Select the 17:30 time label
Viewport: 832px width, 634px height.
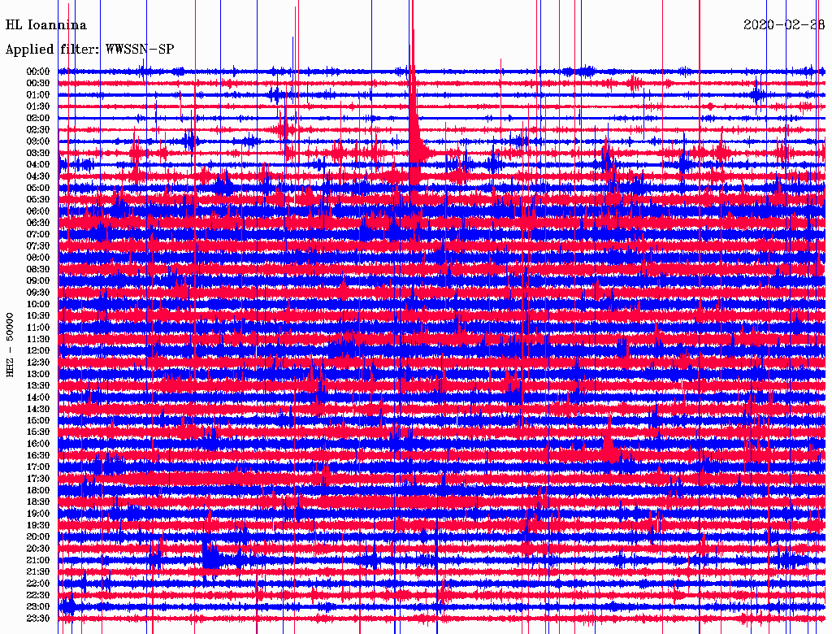coord(38,479)
